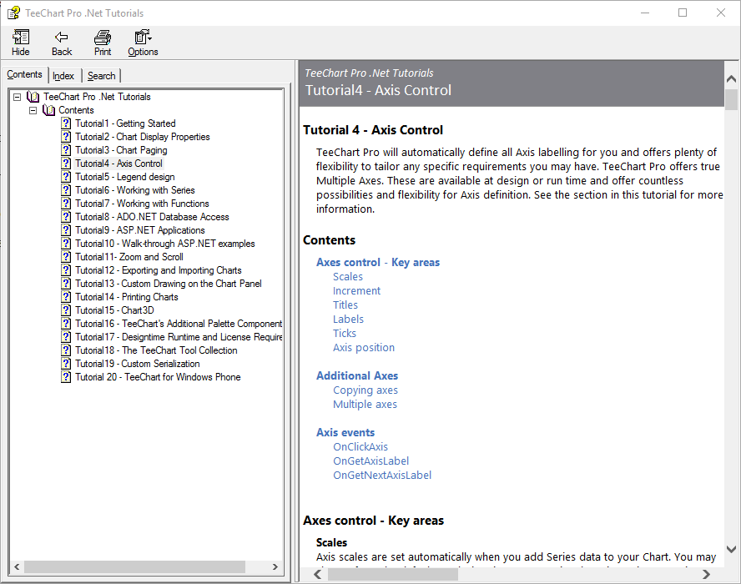The width and height of the screenshot is (741, 584).
Task: Click the topic icon for Tutorial10 - Walk-through ASP.NET
Action: pyautogui.click(x=66, y=244)
